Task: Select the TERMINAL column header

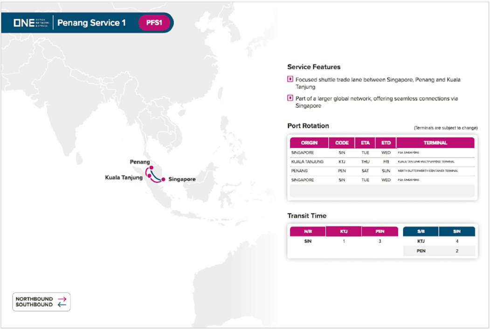Action: (x=435, y=143)
